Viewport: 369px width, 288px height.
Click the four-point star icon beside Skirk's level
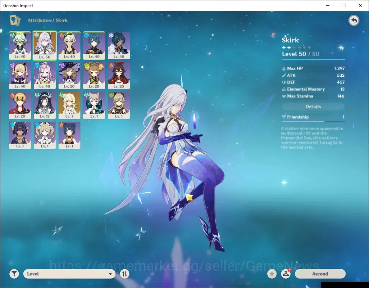341,48
